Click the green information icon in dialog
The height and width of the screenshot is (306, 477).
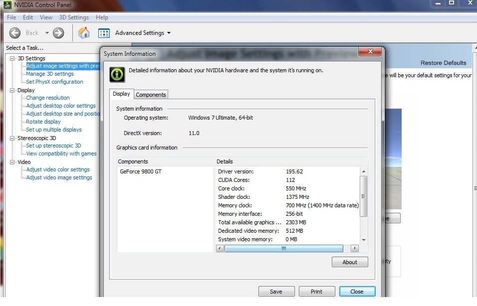tap(117, 74)
